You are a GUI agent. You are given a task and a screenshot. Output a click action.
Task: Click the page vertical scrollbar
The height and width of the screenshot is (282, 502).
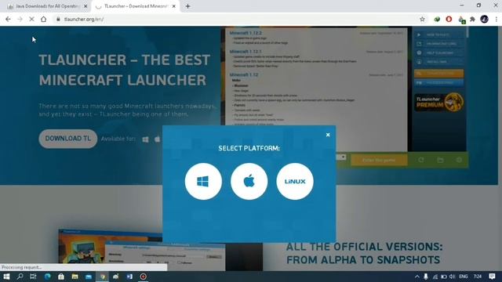tap(500, 148)
